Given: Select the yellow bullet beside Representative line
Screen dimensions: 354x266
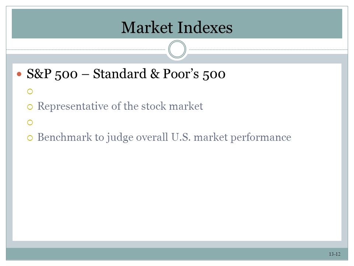Looking at the screenshot, I should pos(30,107).
